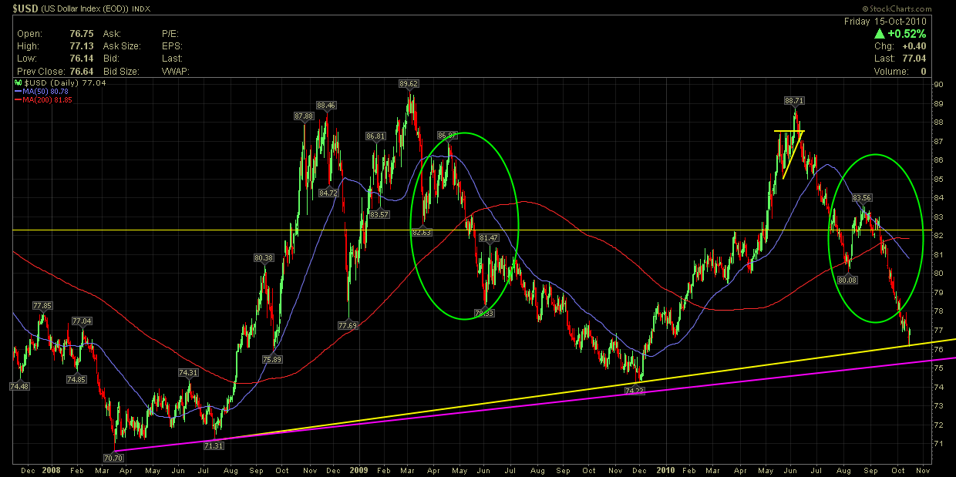Click the 90 mark on price axis

click(937, 85)
